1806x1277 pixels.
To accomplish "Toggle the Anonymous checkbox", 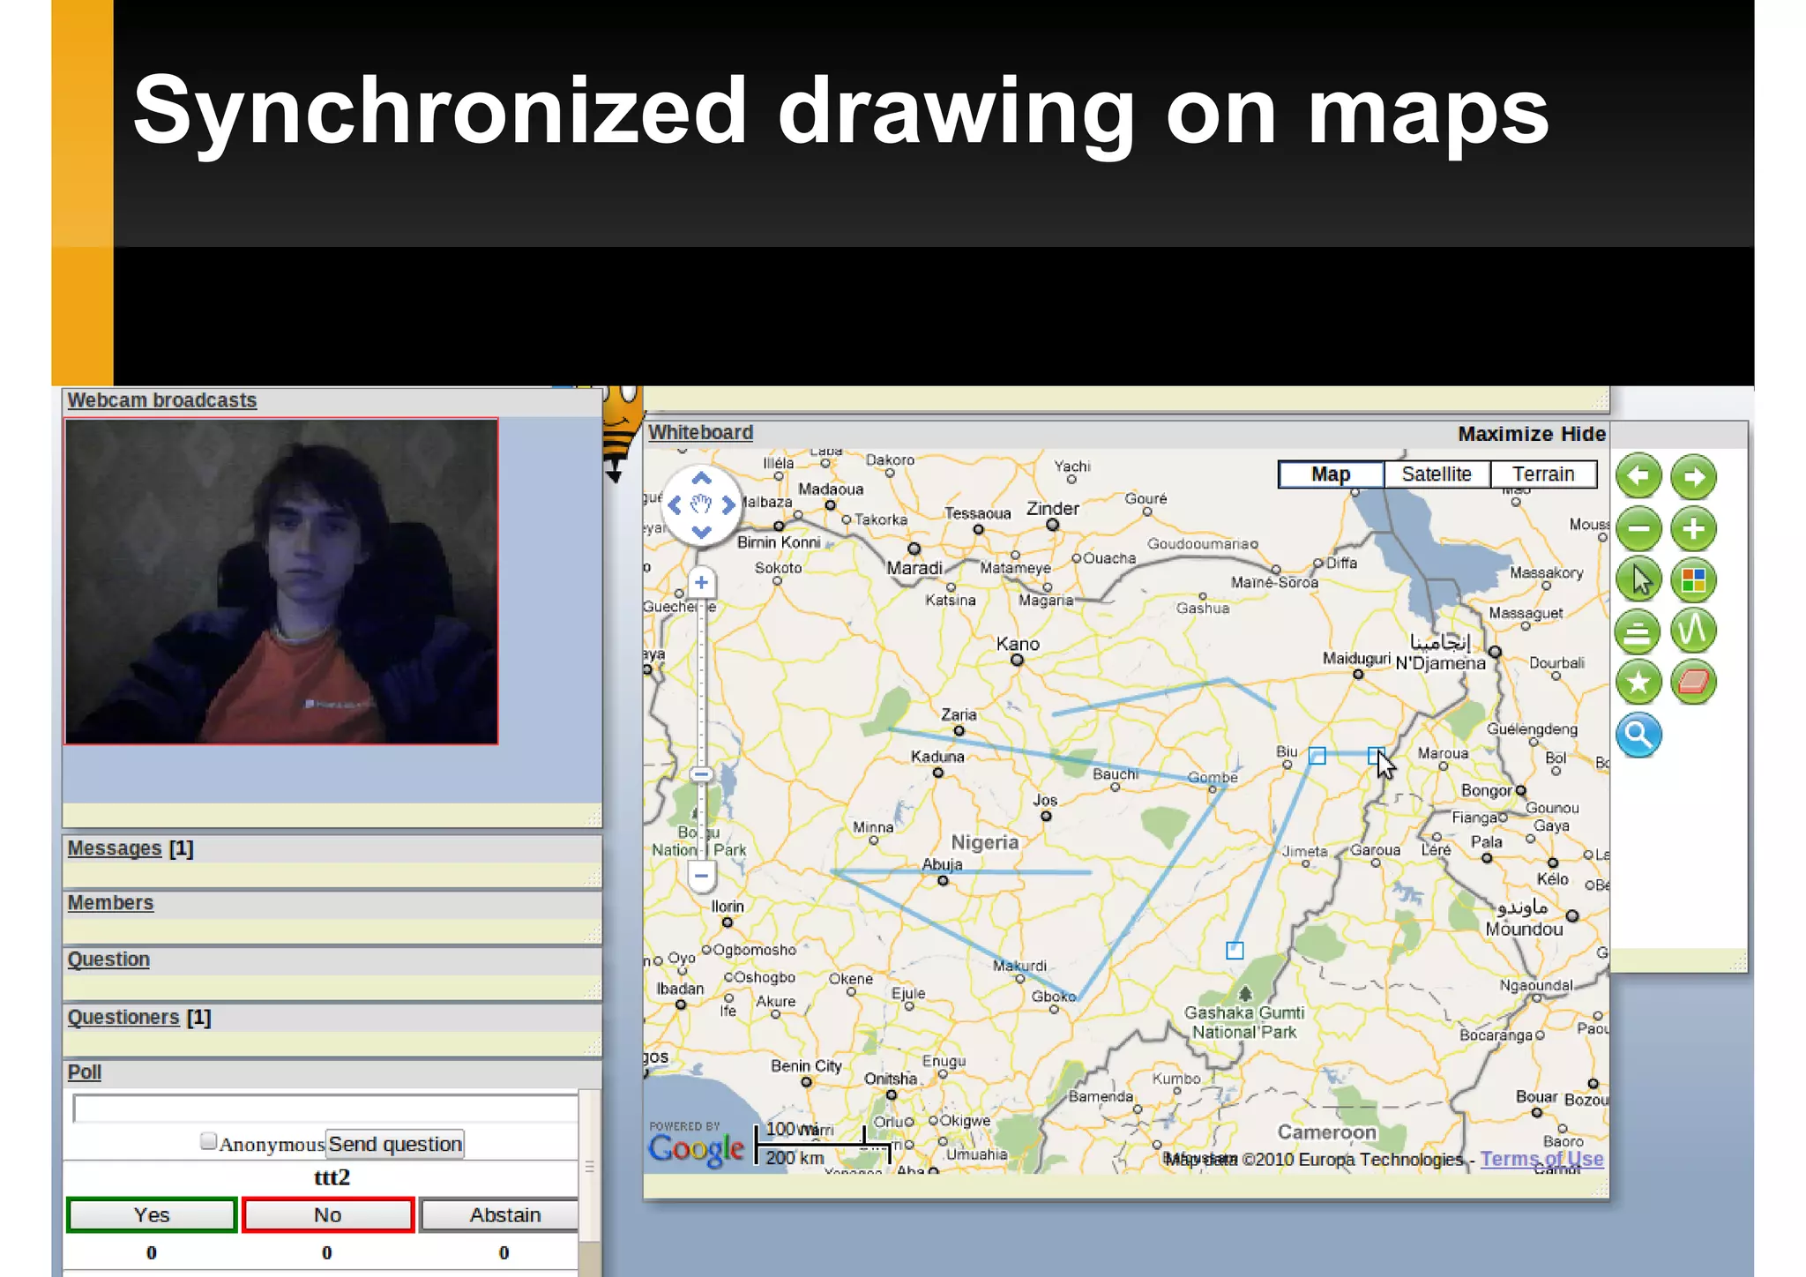I will (208, 1141).
